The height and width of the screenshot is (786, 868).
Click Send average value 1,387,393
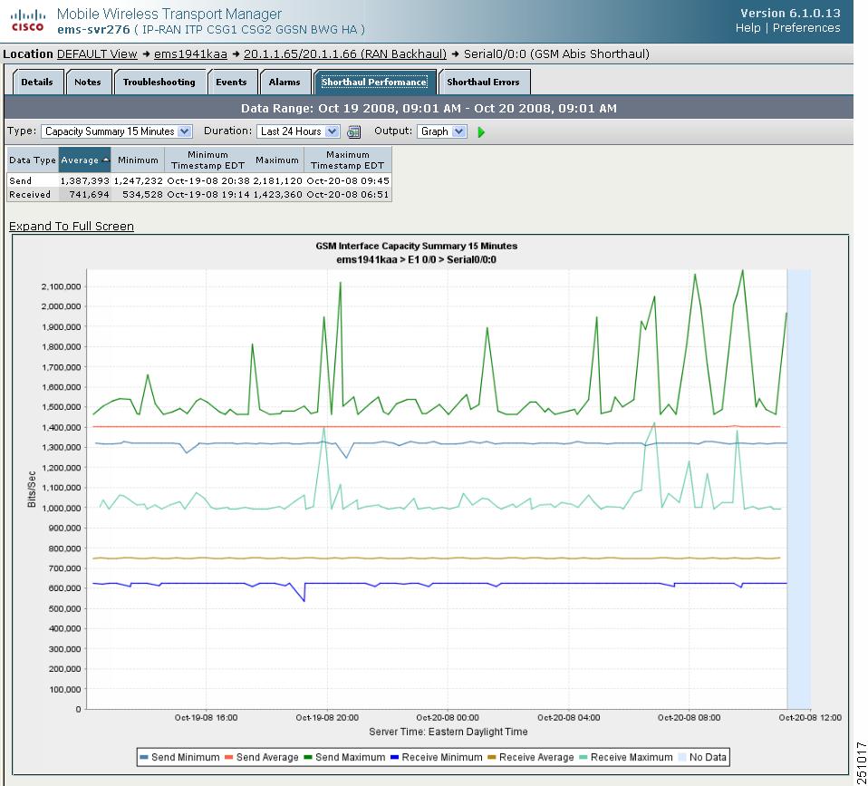84,180
